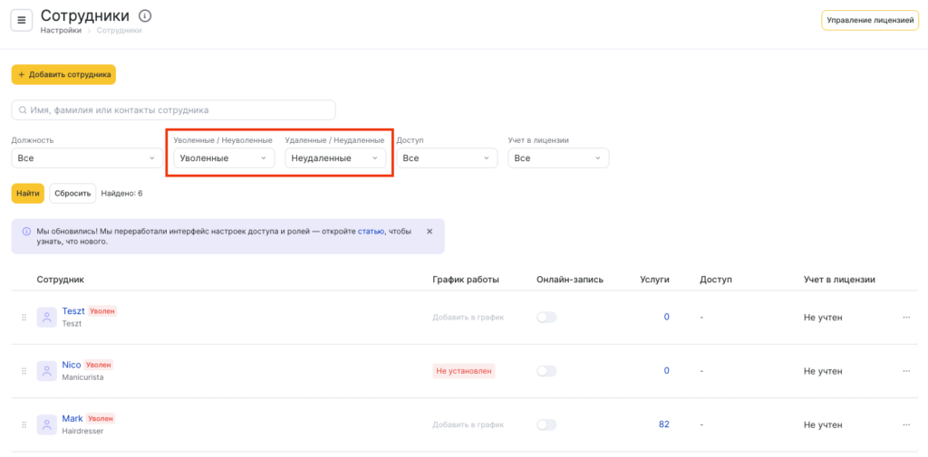Expand the Доступ filter dropdown

point(447,158)
